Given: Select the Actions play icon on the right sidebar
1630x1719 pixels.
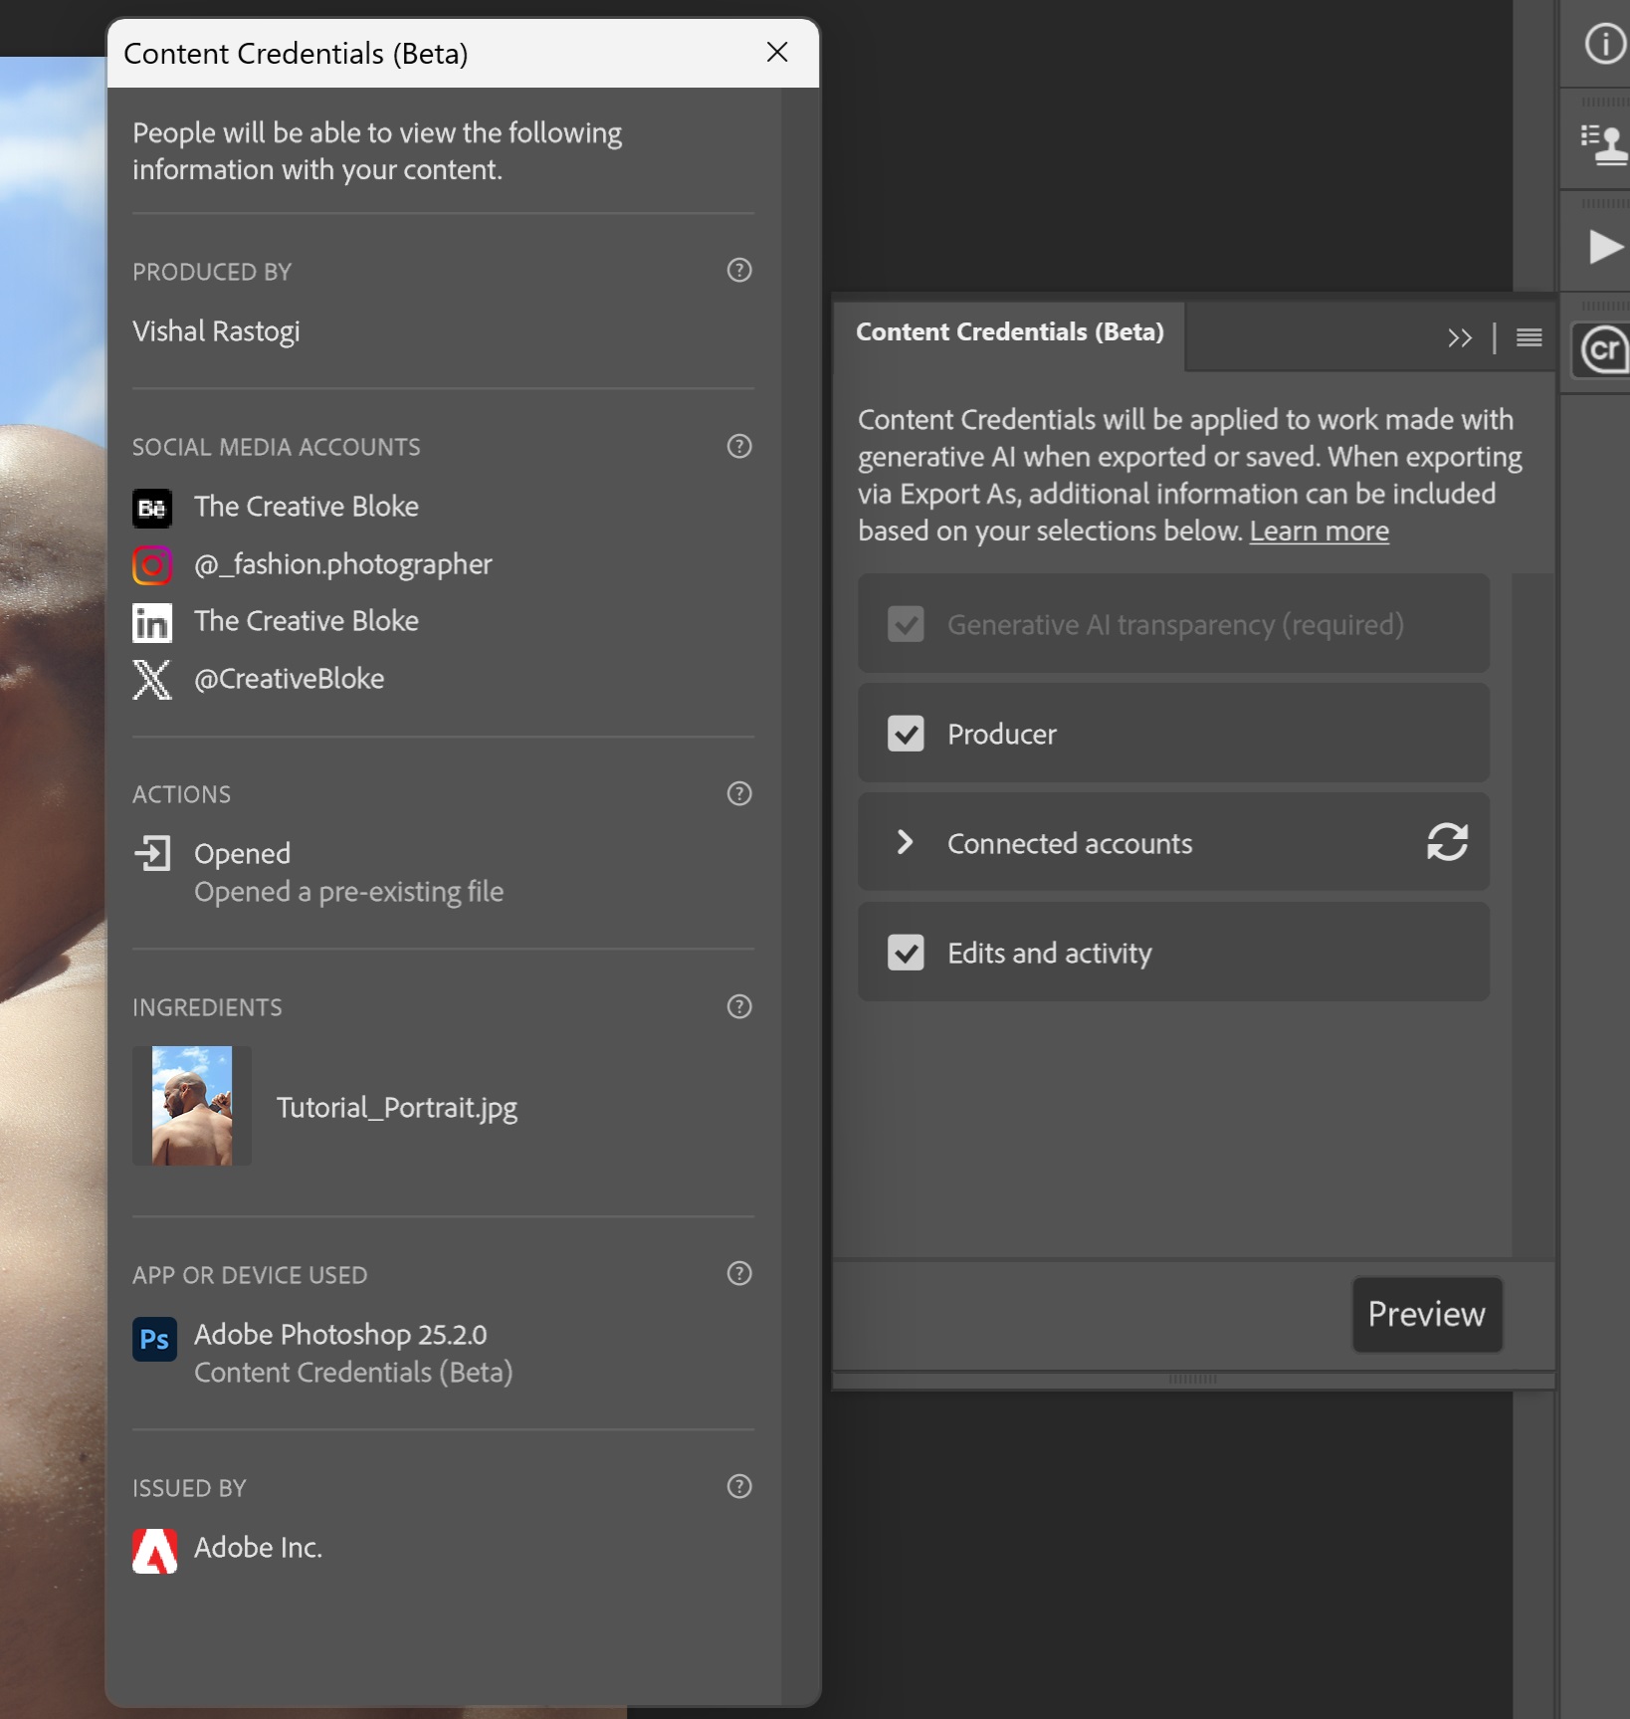Looking at the screenshot, I should (1604, 246).
